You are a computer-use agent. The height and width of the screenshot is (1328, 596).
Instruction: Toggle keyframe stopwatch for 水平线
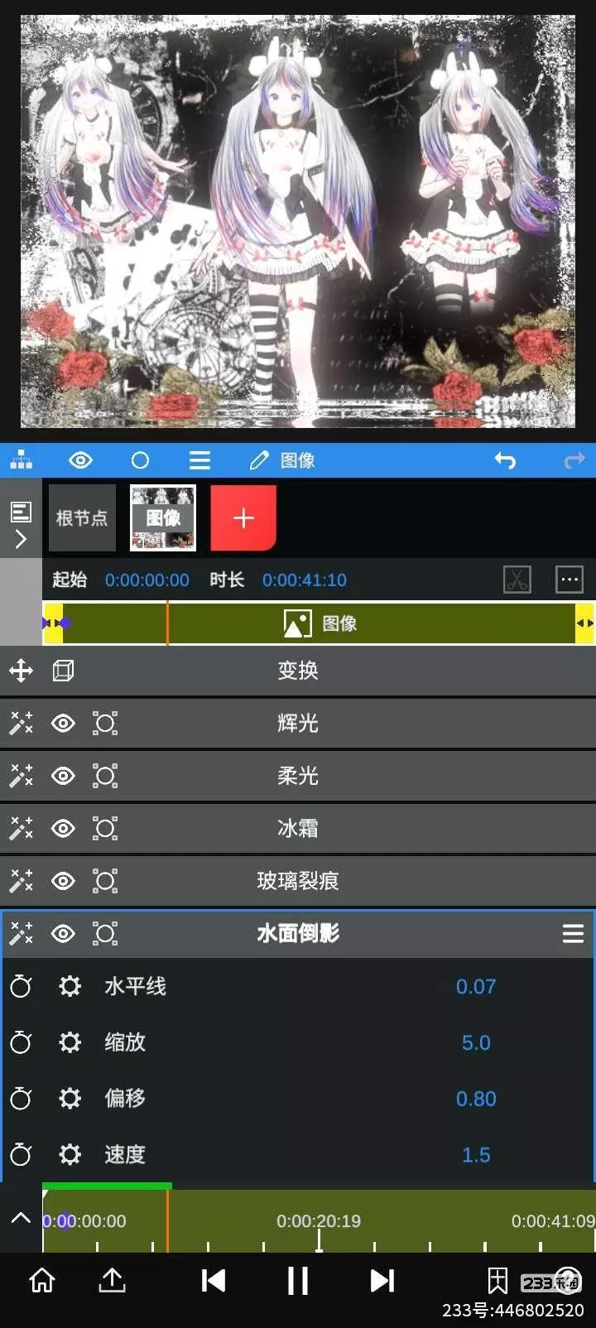click(x=21, y=986)
